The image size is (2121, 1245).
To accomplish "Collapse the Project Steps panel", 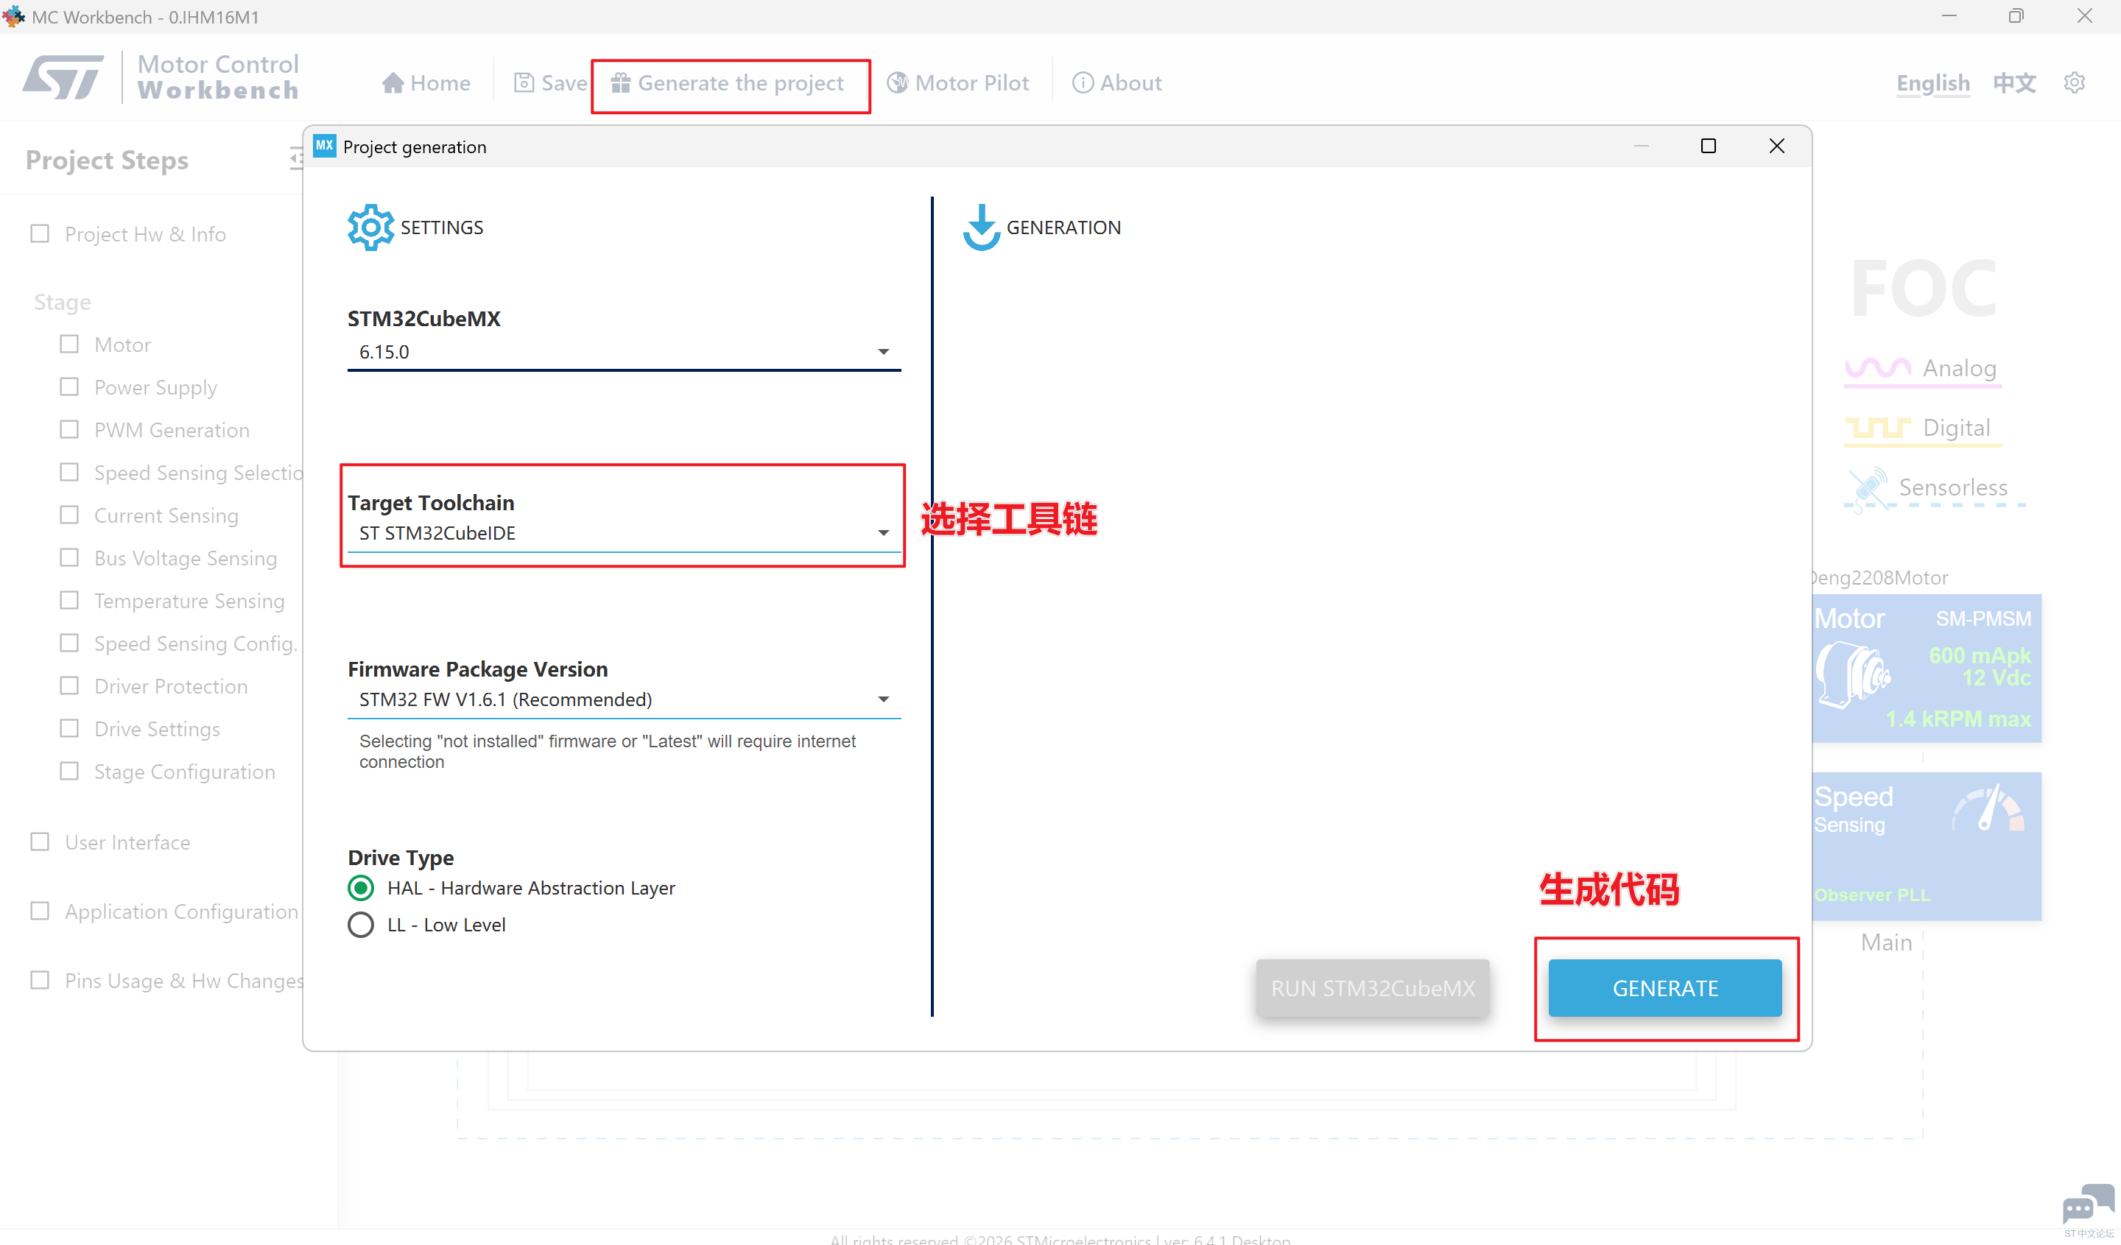I will pyautogui.click(x=295, y=158).
